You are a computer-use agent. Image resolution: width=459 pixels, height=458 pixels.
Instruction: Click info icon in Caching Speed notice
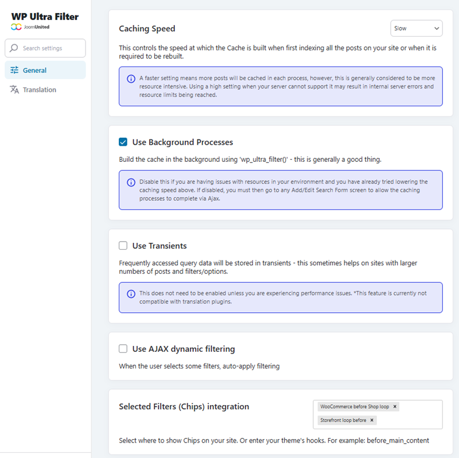pos(131,78)
